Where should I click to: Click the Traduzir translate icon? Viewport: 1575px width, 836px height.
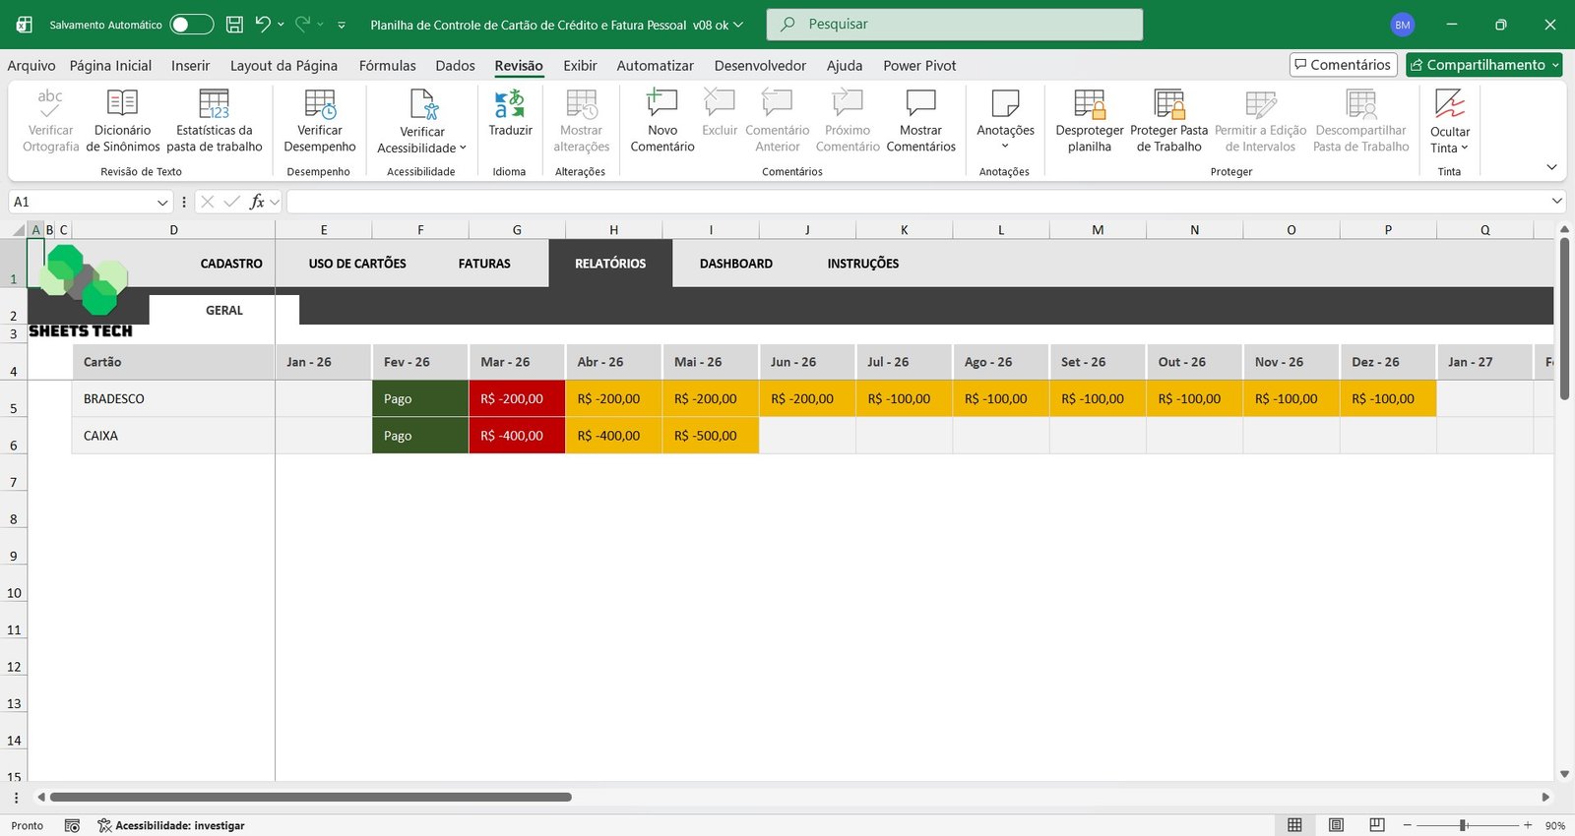510,105
